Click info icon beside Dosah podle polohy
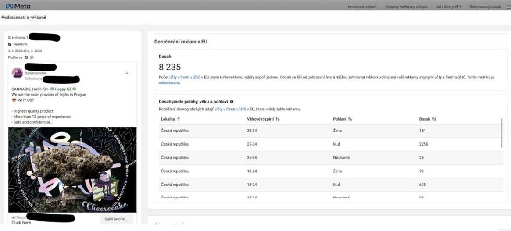 coord(232,101)
